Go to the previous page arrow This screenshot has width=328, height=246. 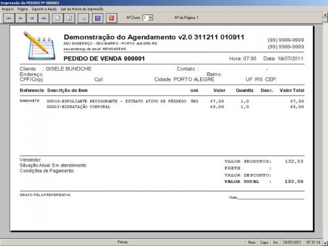pos(20,18)
